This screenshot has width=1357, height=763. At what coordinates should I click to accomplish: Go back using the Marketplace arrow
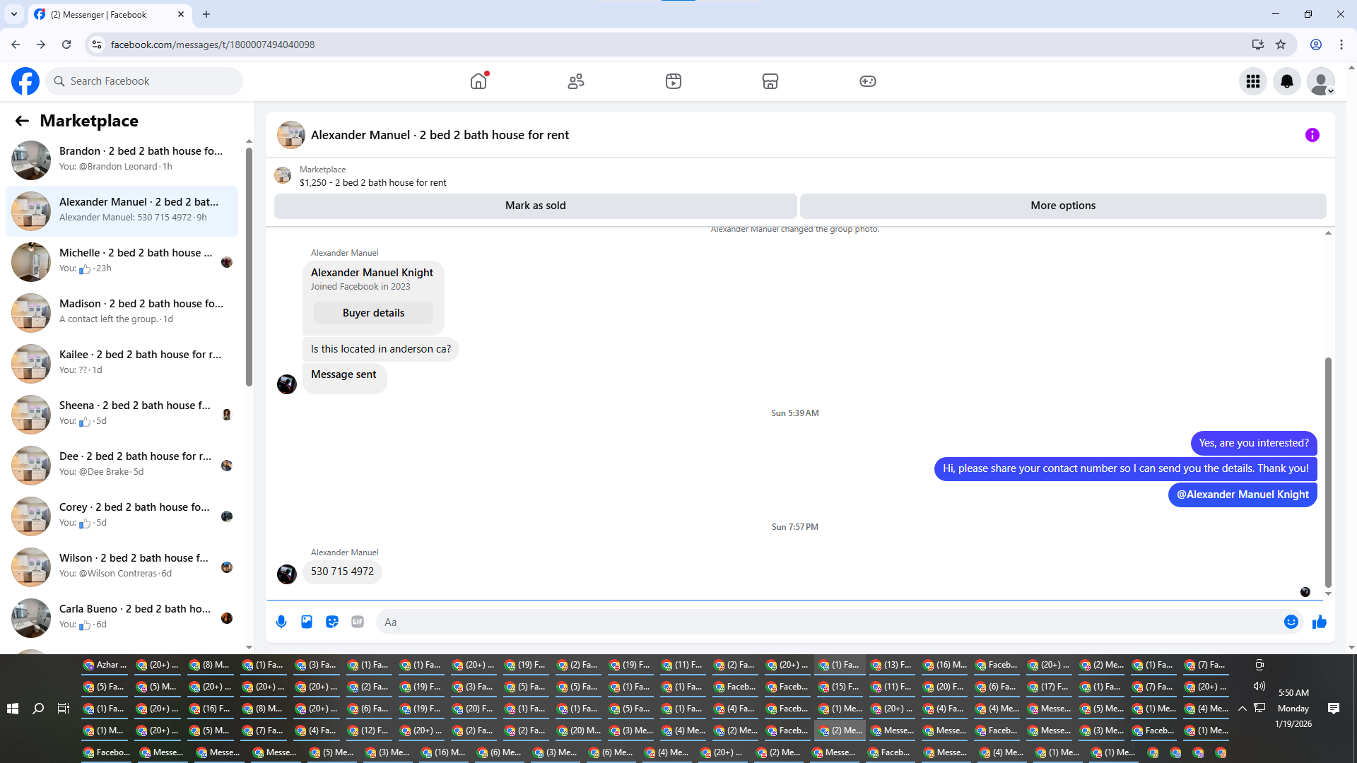click(22, 121)
